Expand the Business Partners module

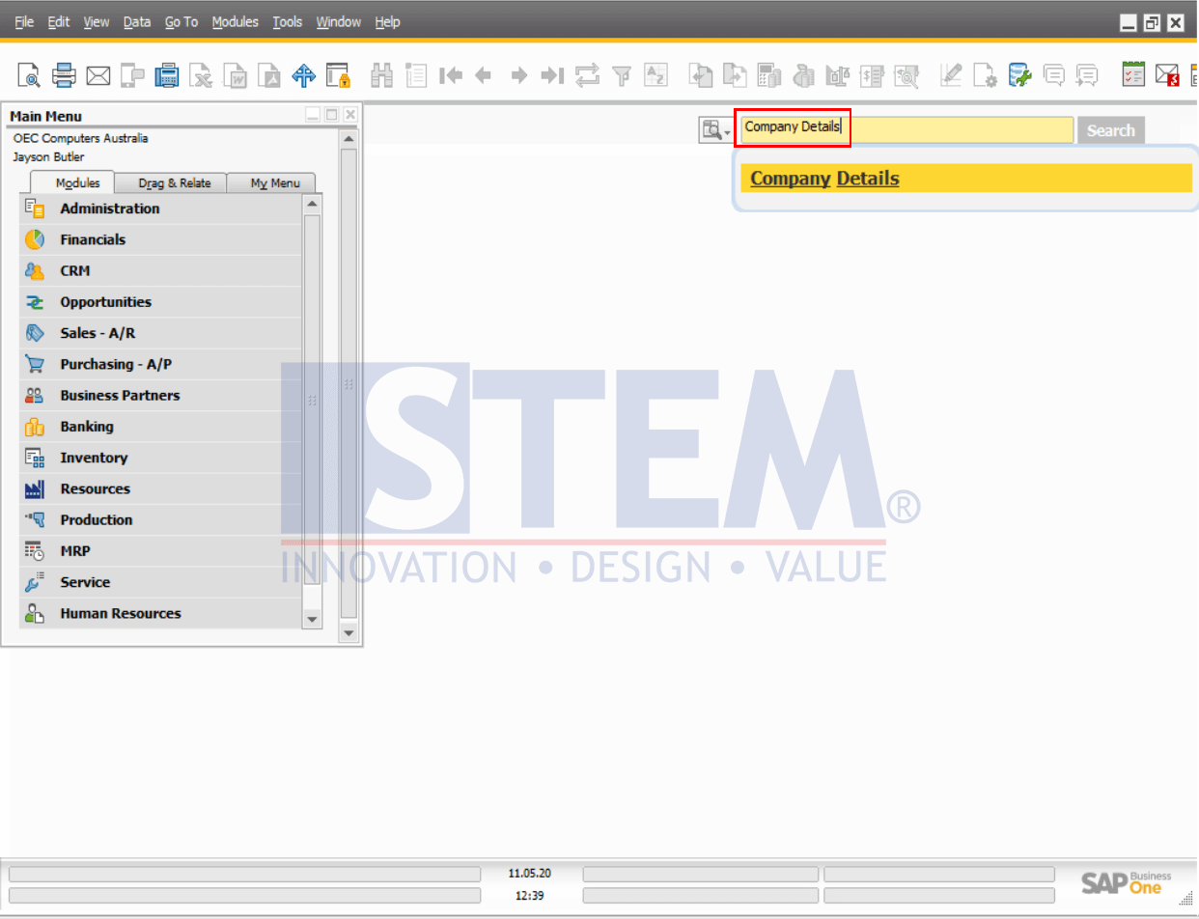coord(160,396)
